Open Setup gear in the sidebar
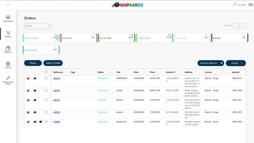 coord(8,65)
